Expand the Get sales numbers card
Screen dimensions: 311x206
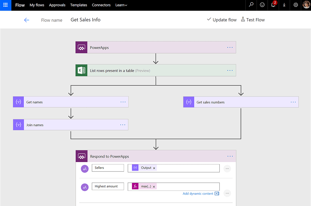241,102
